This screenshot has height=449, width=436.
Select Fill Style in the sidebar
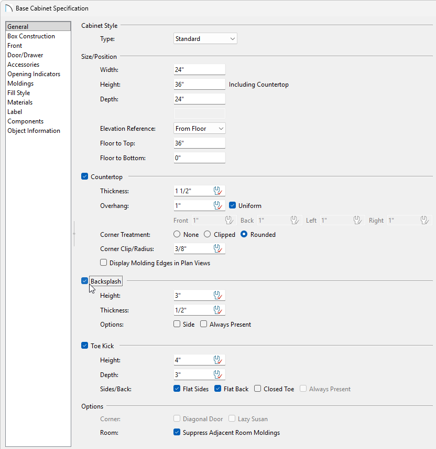tap(18, 92)
